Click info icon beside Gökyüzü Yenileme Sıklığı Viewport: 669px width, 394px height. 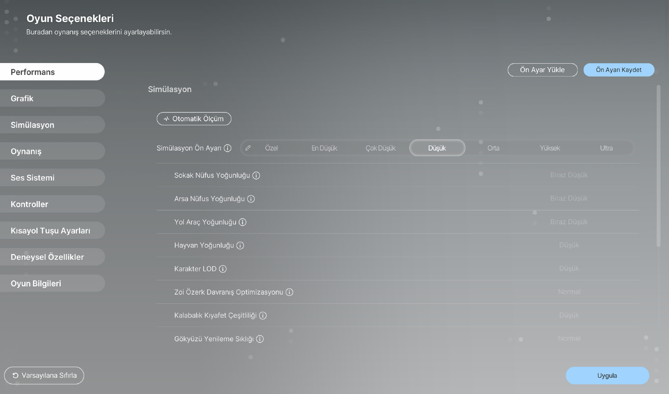pyautogui.click(x=260, y=339)
